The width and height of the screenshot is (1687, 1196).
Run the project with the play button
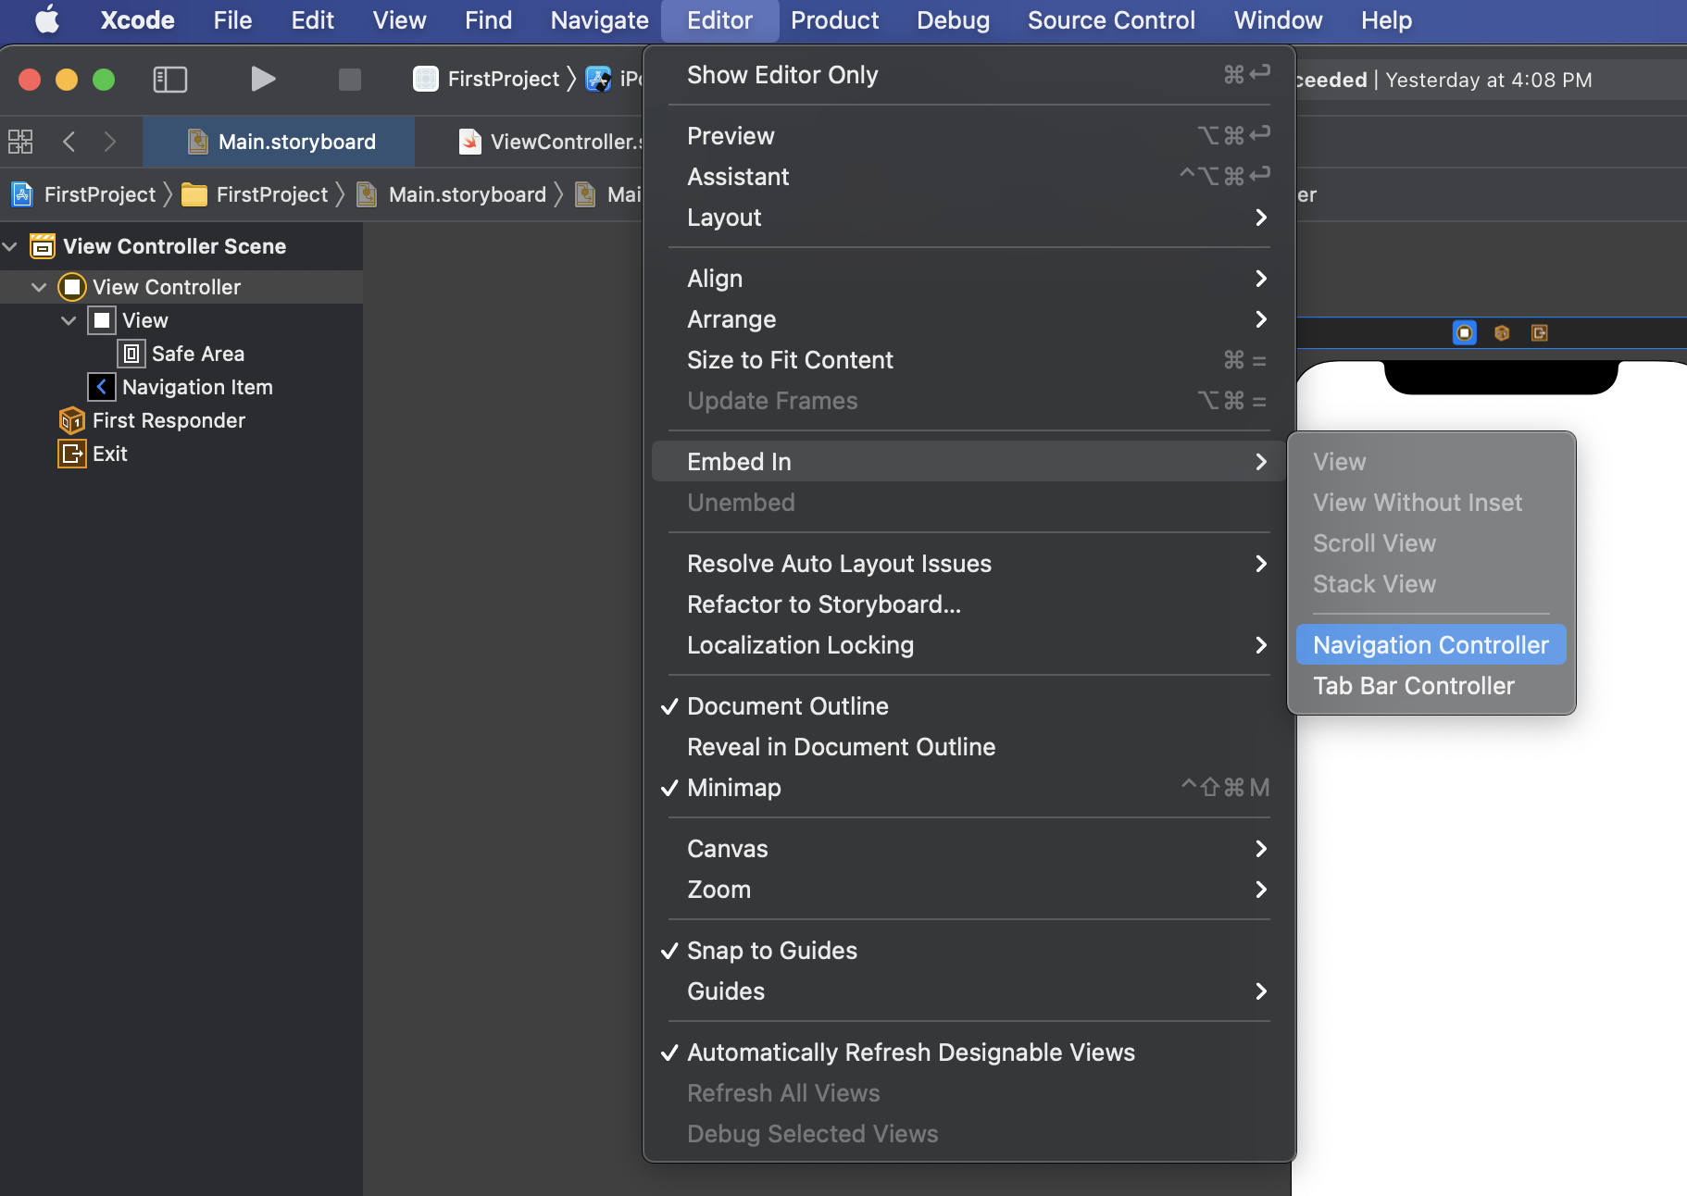coord(263,80)
